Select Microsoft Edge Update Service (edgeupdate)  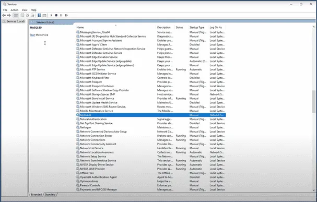151,61
